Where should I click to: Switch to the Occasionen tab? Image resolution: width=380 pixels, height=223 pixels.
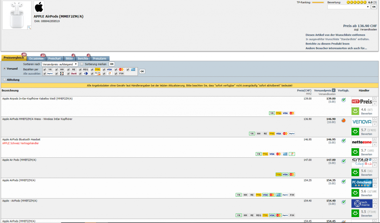[x=36, y=58]
